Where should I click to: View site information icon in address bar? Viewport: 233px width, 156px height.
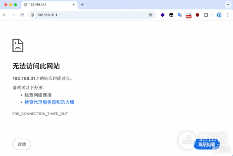32,15
